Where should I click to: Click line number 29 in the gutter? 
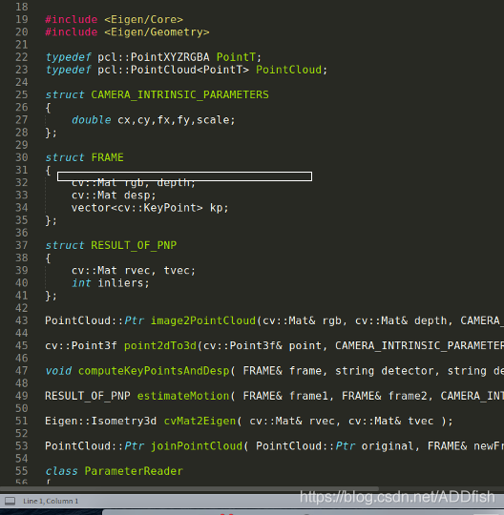pyautogui.click(x=22, y=145)
